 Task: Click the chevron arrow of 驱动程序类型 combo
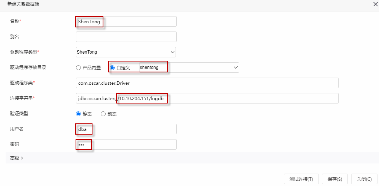(172, 52)
